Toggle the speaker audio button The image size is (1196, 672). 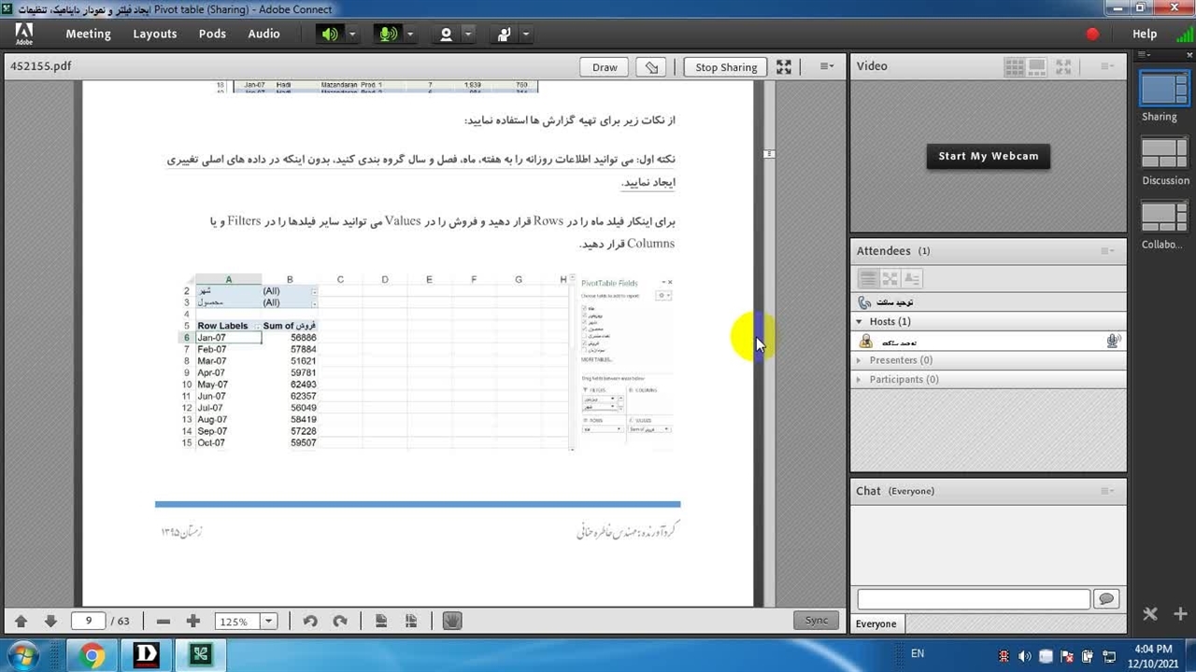coord(330,34)
